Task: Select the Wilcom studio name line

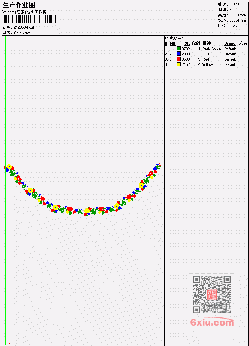Action: pyautogui.click(x=24, y=12)
